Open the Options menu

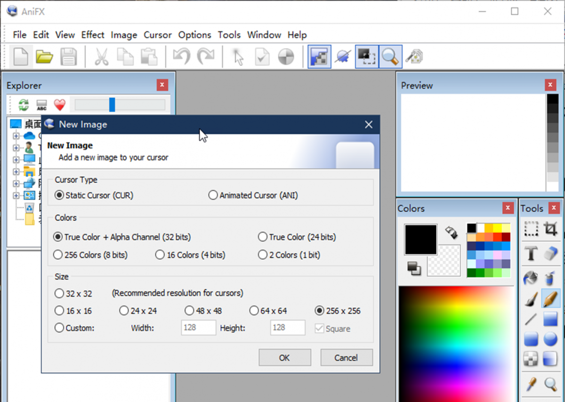194,35
